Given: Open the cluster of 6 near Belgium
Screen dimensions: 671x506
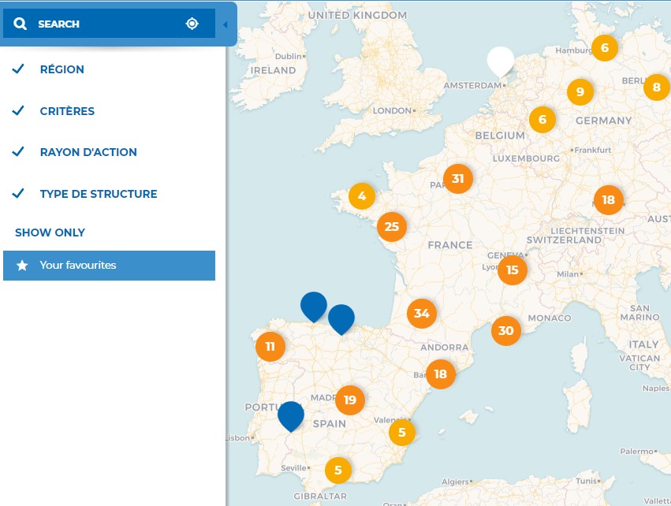Looking at the screenshot, I should tap(542, 119).
